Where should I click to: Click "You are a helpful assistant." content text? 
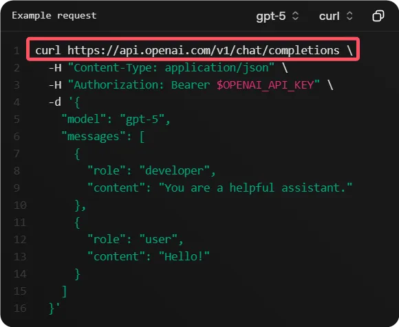[x=255, y=188]
